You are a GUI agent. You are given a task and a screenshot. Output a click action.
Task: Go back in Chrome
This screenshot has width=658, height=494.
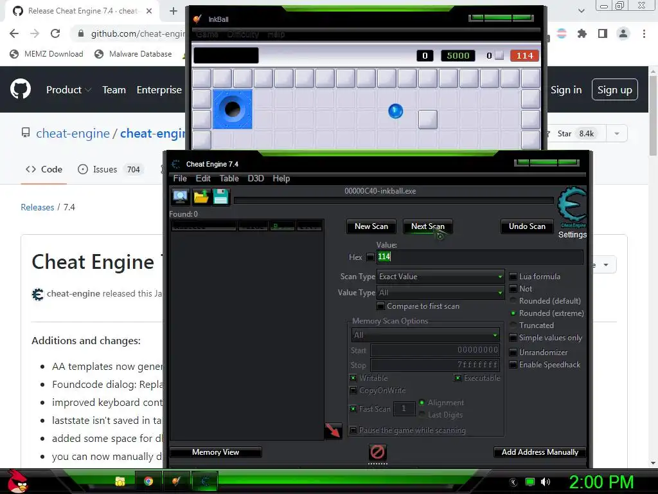[x=14, y=33]
